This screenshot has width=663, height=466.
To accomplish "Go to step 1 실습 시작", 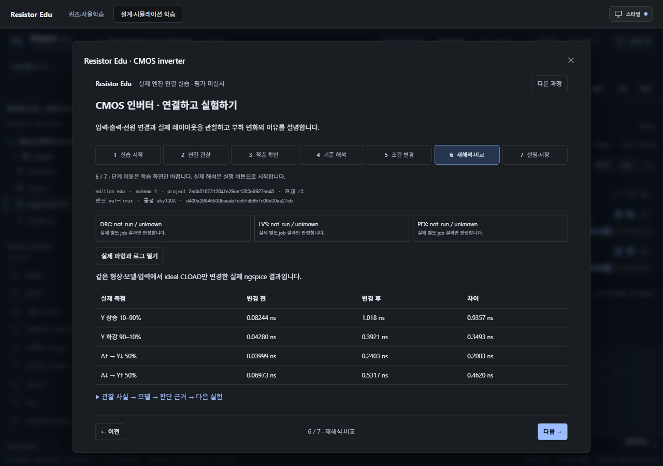I will tap(128, 155).
